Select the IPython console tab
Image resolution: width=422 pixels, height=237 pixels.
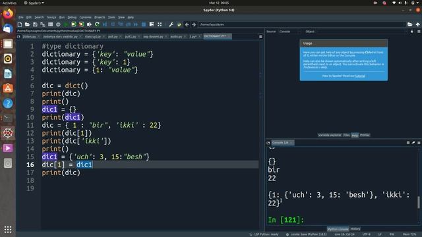338,229
